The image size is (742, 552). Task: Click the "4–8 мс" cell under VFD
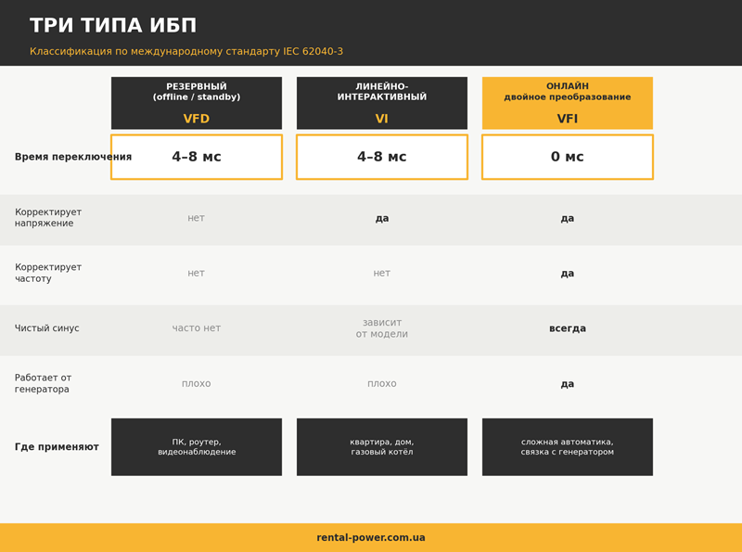coord(197,157)
